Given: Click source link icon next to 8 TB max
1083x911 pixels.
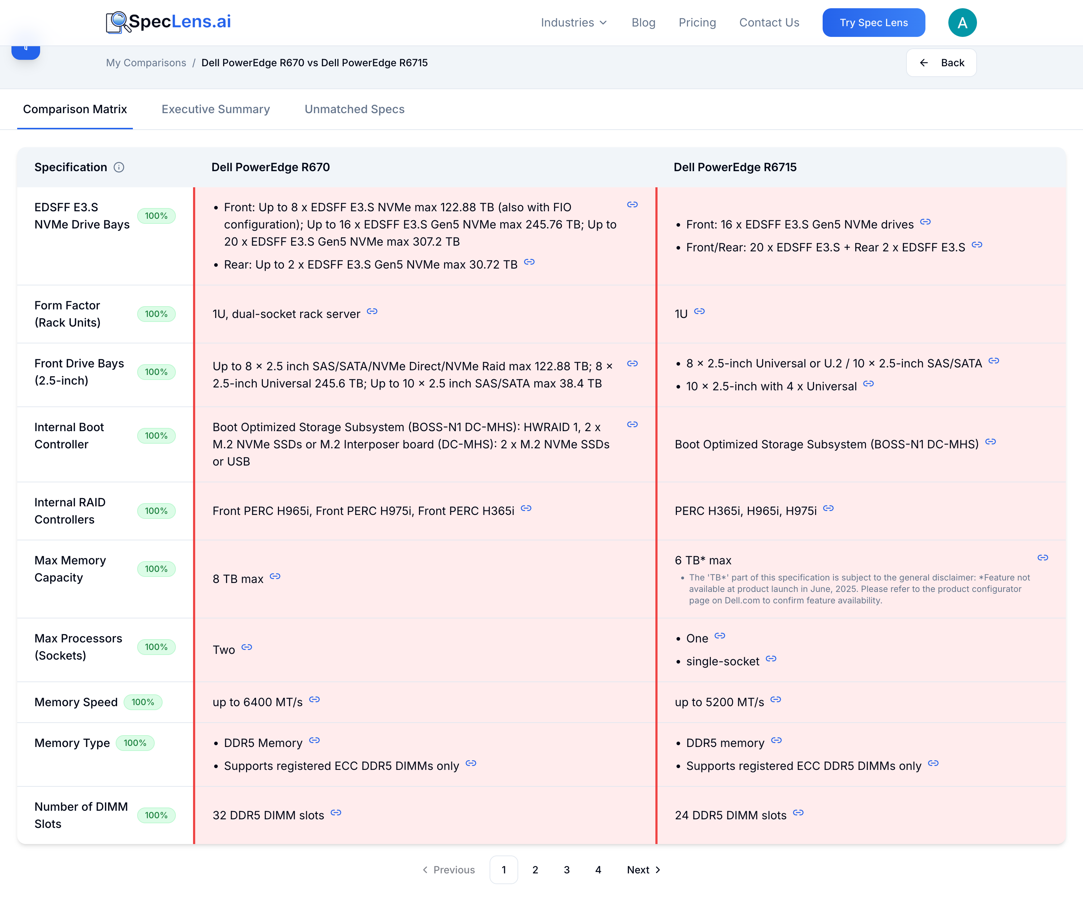Looking at the screenshot, I should (x=275, y=577).
